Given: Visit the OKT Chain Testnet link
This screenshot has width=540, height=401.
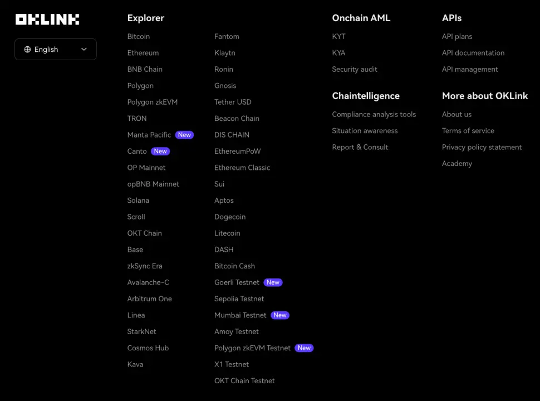Looking at the screenshot, I should tap(244, 381).
